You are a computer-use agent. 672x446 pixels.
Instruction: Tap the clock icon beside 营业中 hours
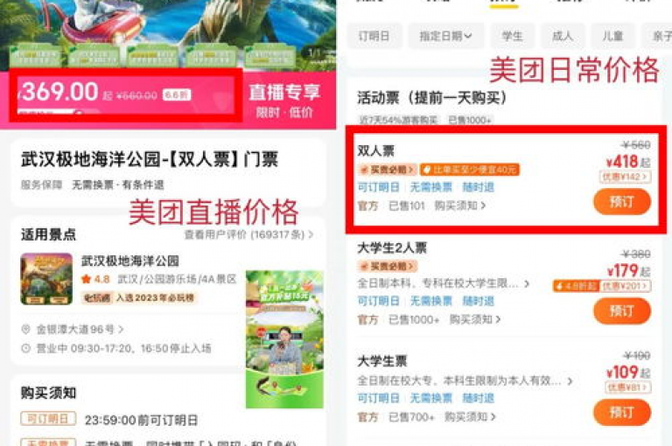(x=25, y=348)
